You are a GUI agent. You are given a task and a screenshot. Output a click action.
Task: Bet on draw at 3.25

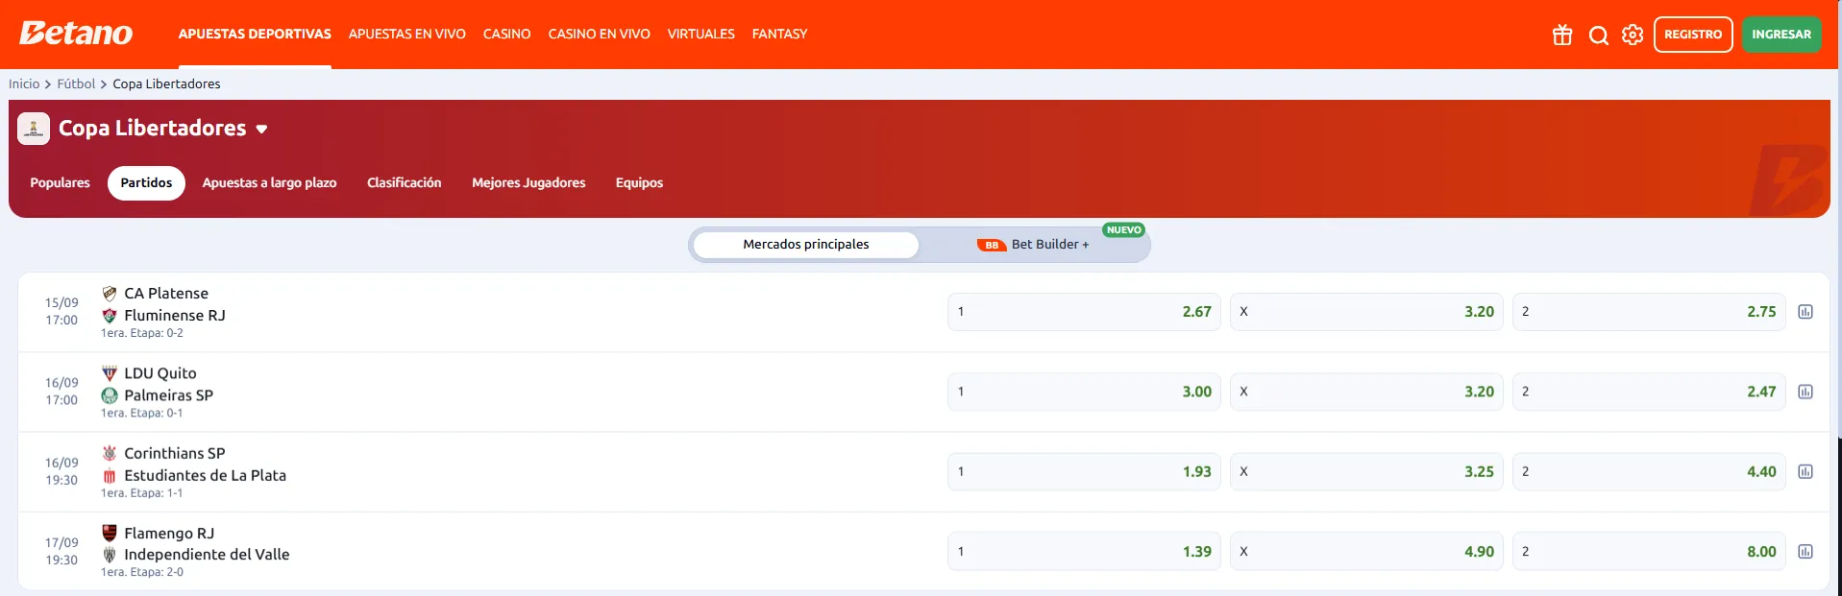(1366, 471)
